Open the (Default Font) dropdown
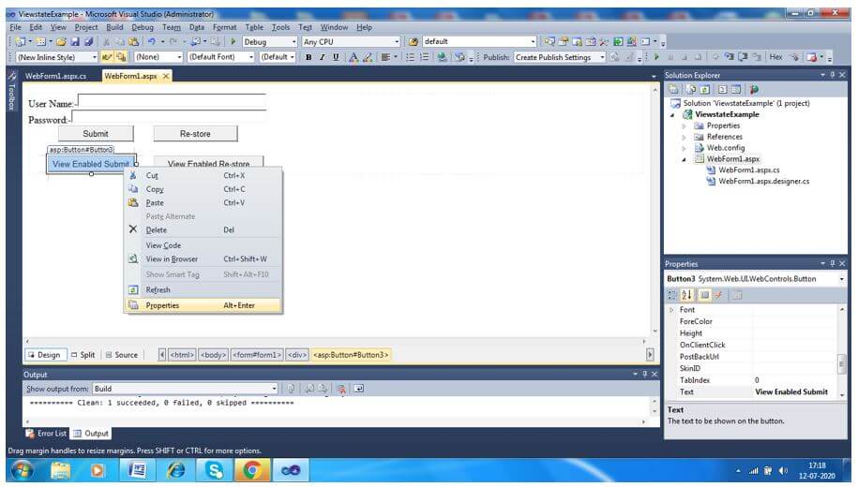 (x=251, y=57)
